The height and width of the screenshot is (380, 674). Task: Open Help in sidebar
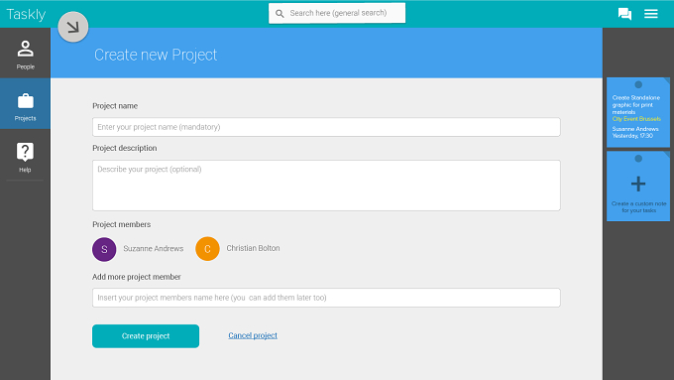pos(26,157)
